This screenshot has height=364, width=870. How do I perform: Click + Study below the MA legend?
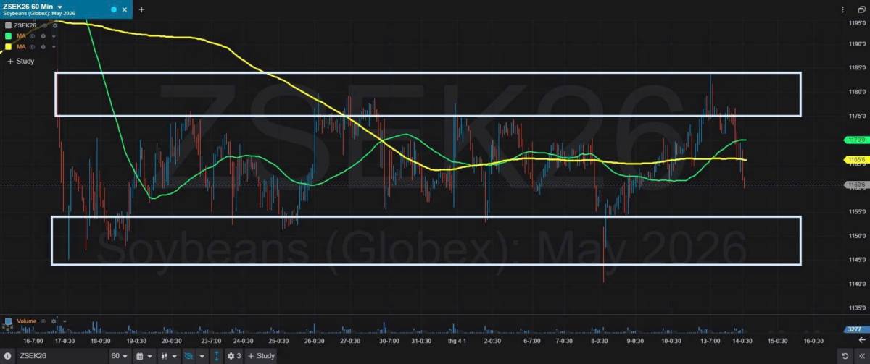pos(21,62)
